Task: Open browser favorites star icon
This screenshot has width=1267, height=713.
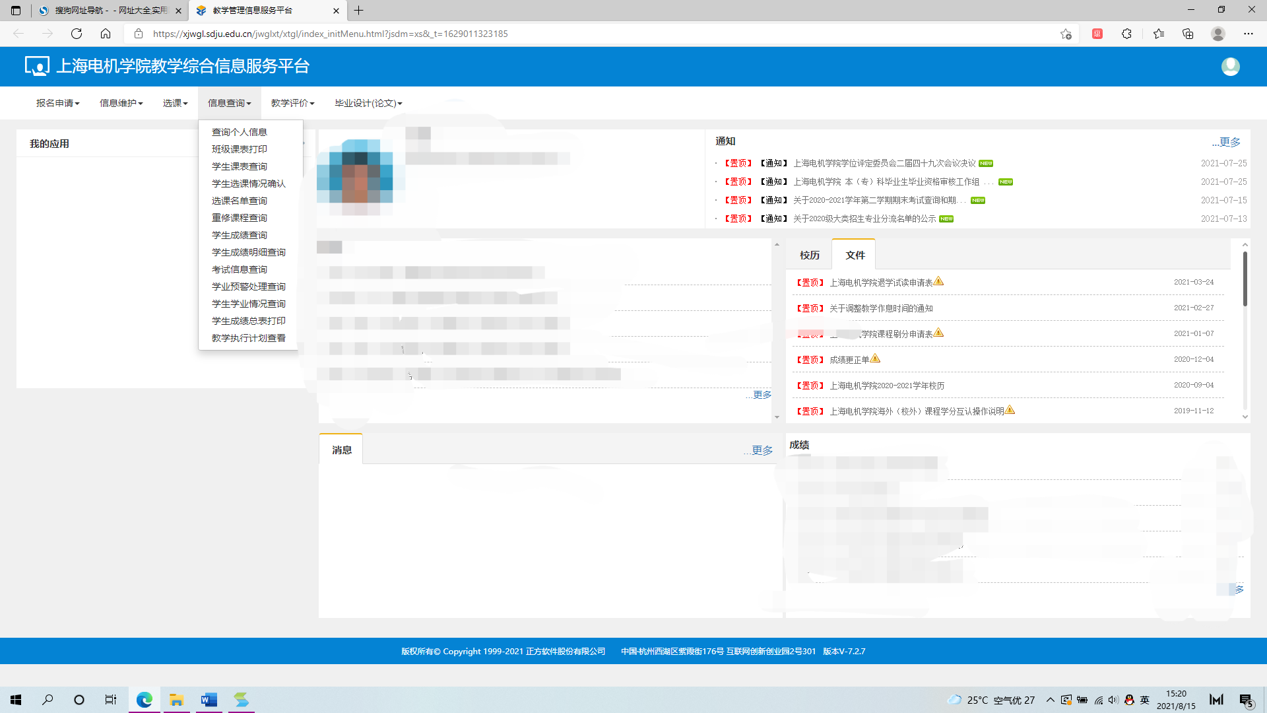Action: [x=1159, y=34]
